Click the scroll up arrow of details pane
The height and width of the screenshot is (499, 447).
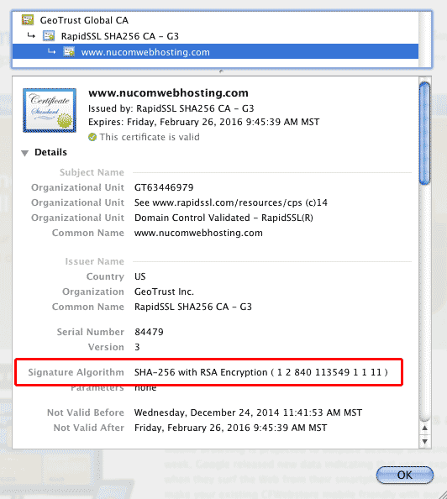click(424, 428)
